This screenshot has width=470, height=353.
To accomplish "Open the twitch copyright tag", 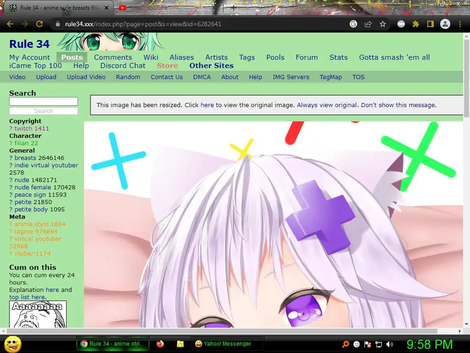I will (23, 129).
